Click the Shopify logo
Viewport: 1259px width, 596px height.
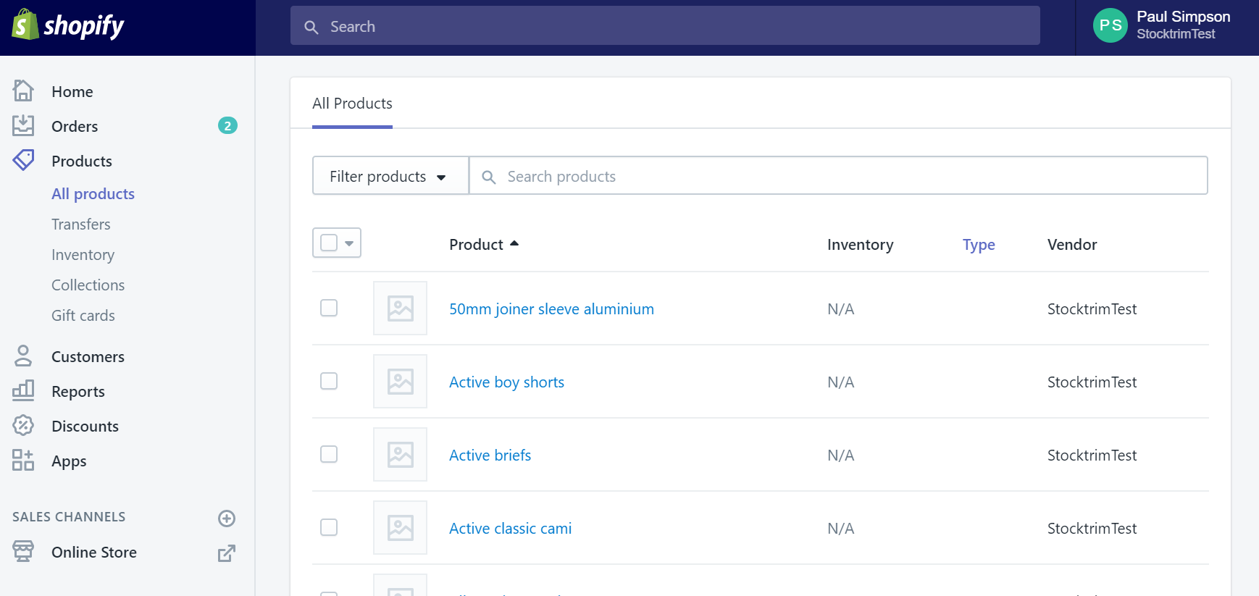click(x=68, y=25)
